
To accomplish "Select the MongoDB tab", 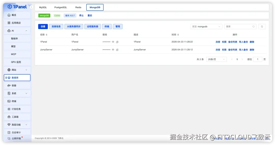I will click(95, 7).
